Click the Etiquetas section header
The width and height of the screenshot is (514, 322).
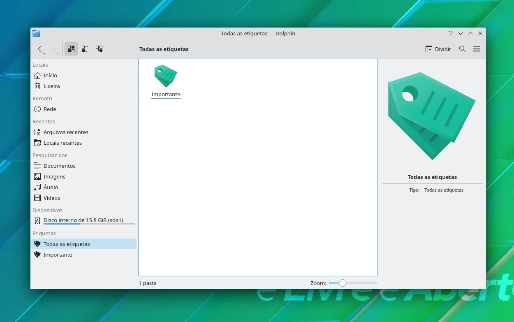pos(44,233)
